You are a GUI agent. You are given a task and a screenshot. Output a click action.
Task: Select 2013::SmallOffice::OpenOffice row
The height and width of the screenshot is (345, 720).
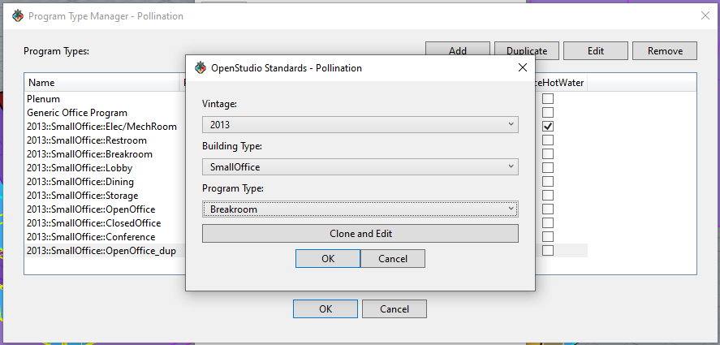(91, 209)
